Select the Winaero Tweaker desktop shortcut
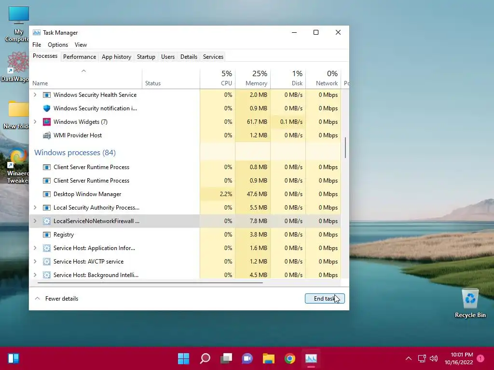 tap(18, 166)
